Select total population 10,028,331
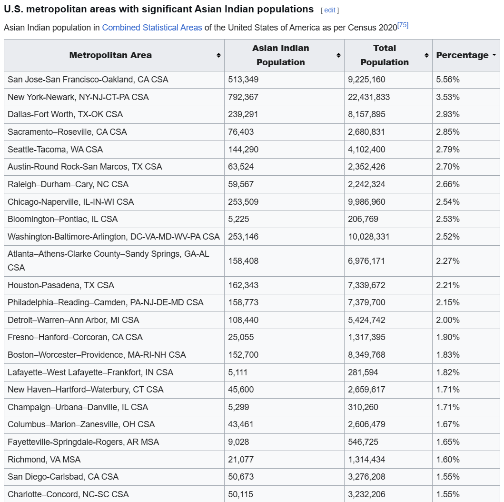The height and width of the screenshot is (502, 504). (x=369, y=237)
